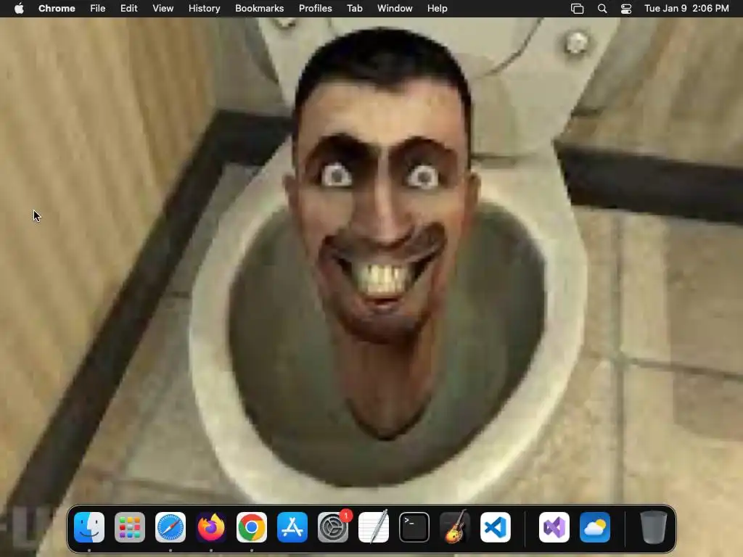Open the Edit menu
The height and width of the screenshot is (557, 743).
coord(128,9)
